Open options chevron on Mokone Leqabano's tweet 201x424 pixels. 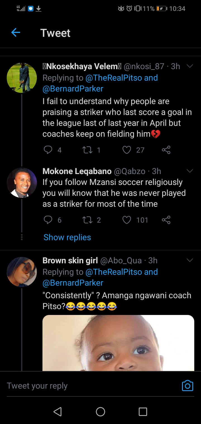(x=190, y=171)
